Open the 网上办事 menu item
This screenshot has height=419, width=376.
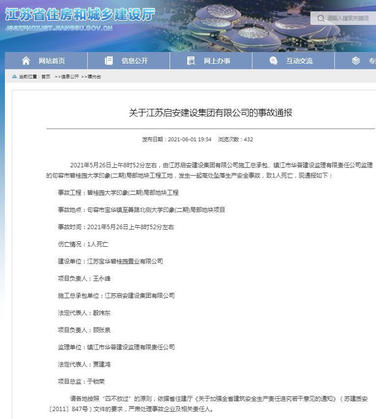211,61
